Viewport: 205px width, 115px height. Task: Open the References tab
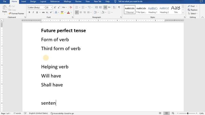pos(55,1)
